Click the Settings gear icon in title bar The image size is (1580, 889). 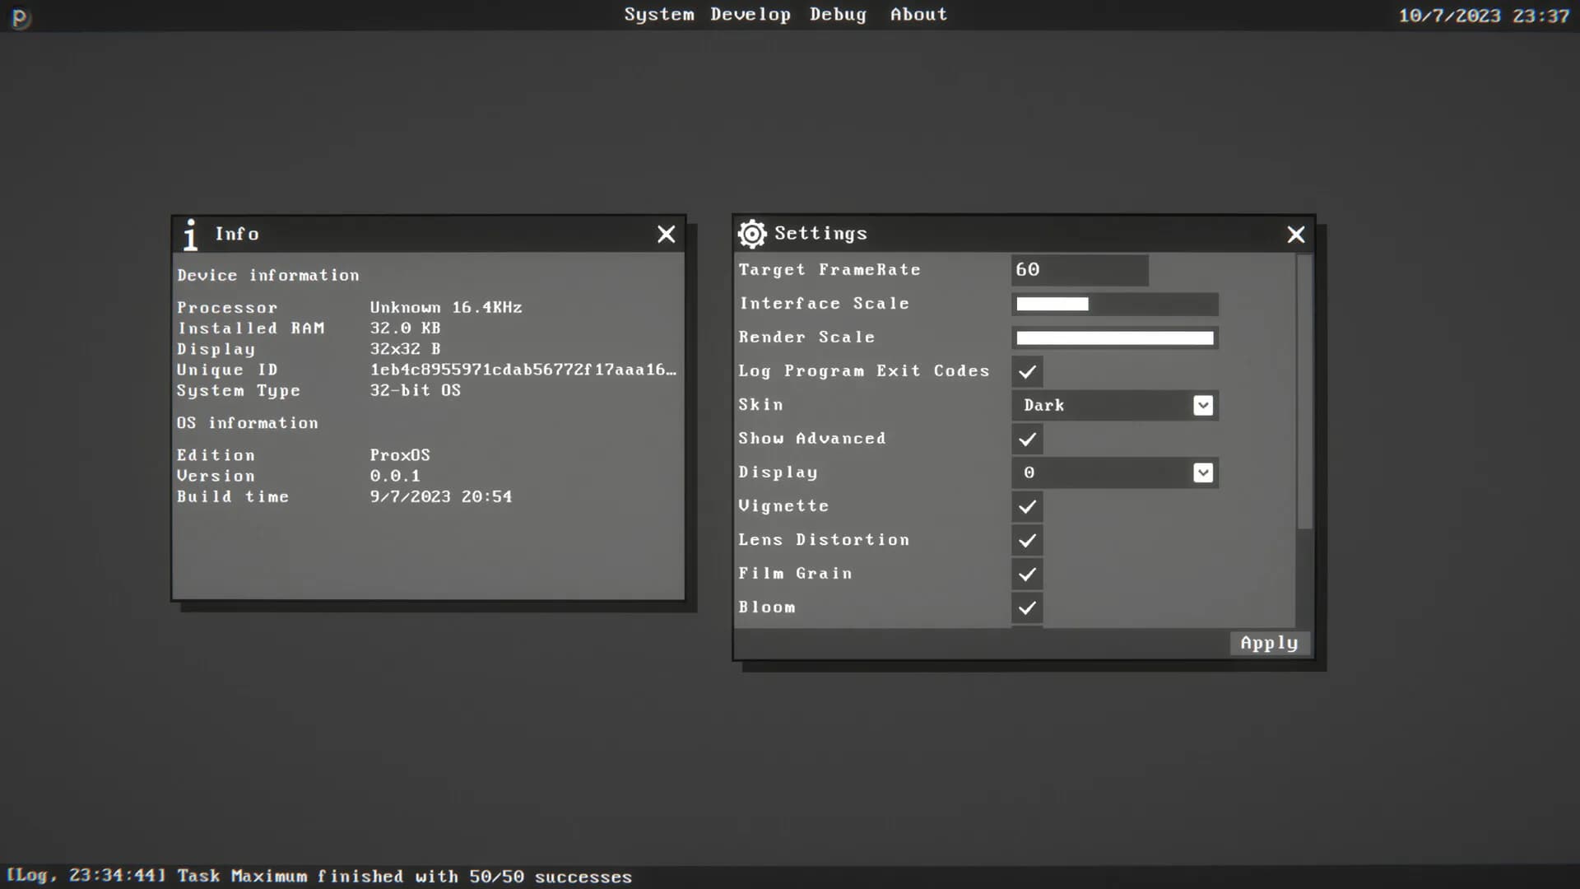tap(752, 234)
